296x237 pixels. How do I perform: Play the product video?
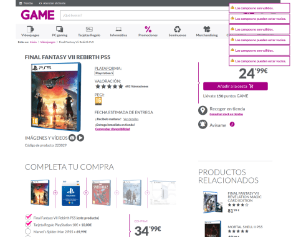click(80, 138)
